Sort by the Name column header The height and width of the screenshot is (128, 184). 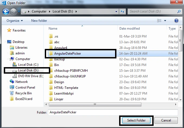pos(53,29)
